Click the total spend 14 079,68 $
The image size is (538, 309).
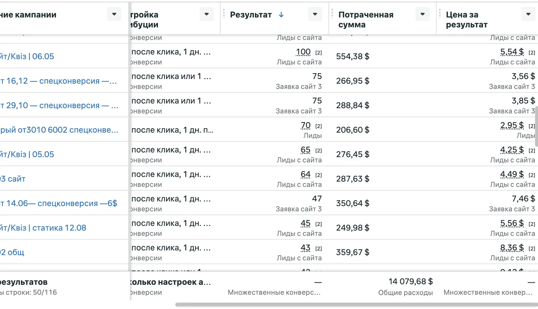(411, 281)
